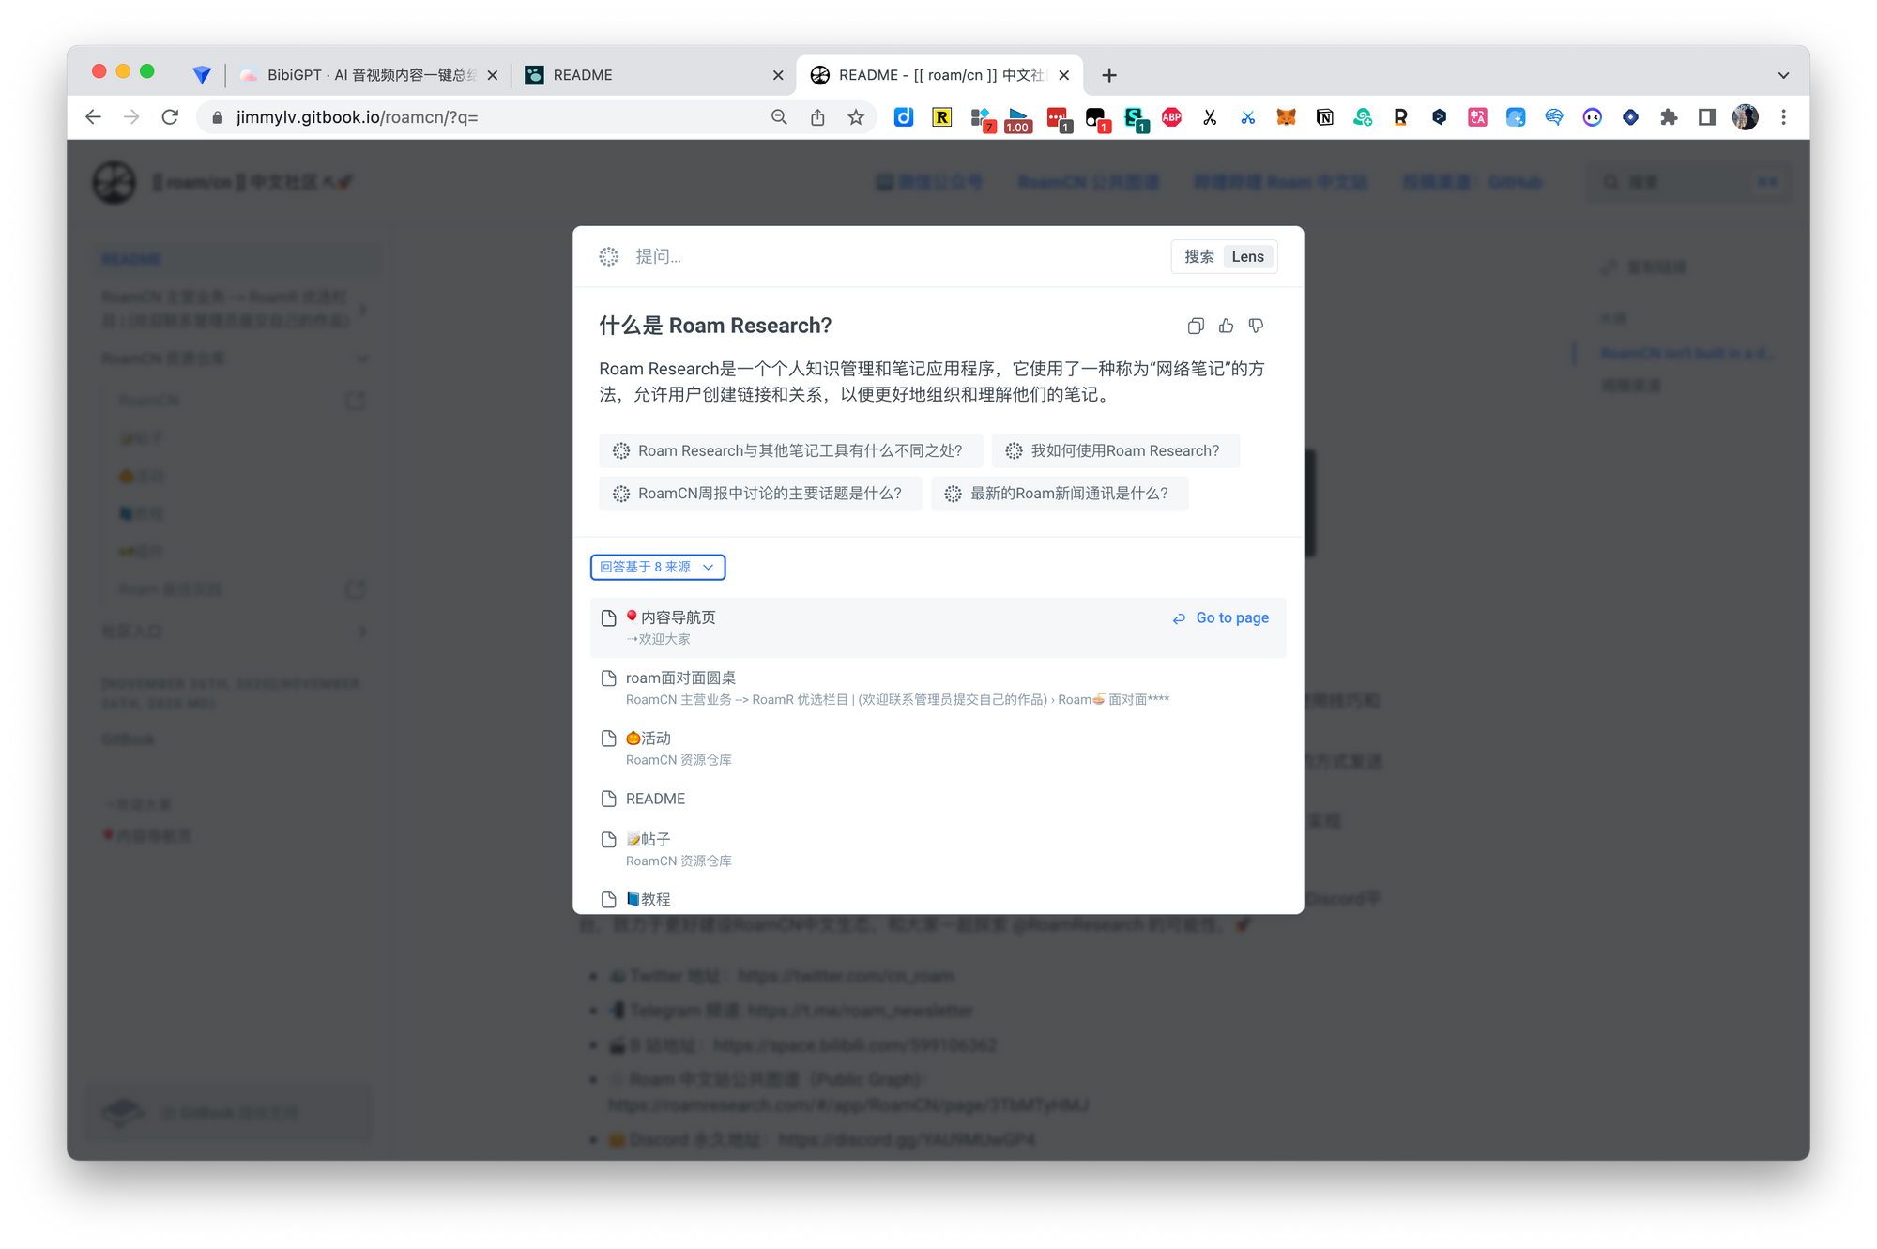The height and width of the screenshot is (1249, 1877).
Task: Click the yellow R extension icon
Action: (941, 117)
